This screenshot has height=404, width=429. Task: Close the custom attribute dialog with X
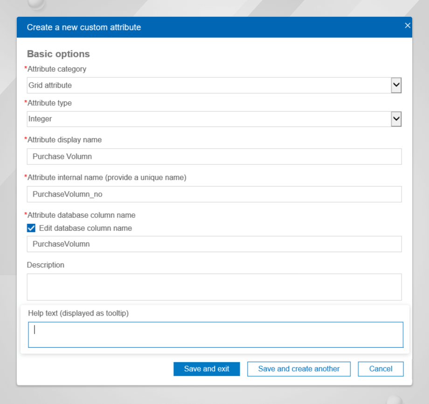coord(407,26)
